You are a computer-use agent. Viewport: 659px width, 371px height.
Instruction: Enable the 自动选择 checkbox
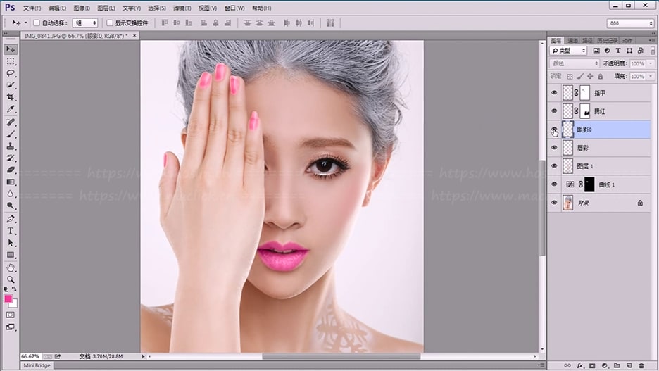(37, 23)
